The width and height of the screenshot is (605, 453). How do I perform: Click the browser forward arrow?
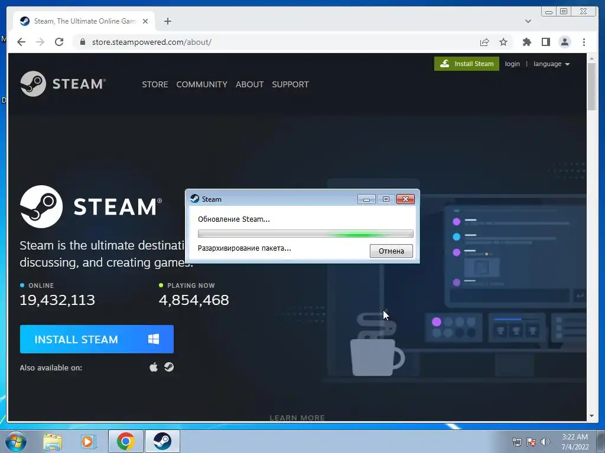click(x=40, y=42)
